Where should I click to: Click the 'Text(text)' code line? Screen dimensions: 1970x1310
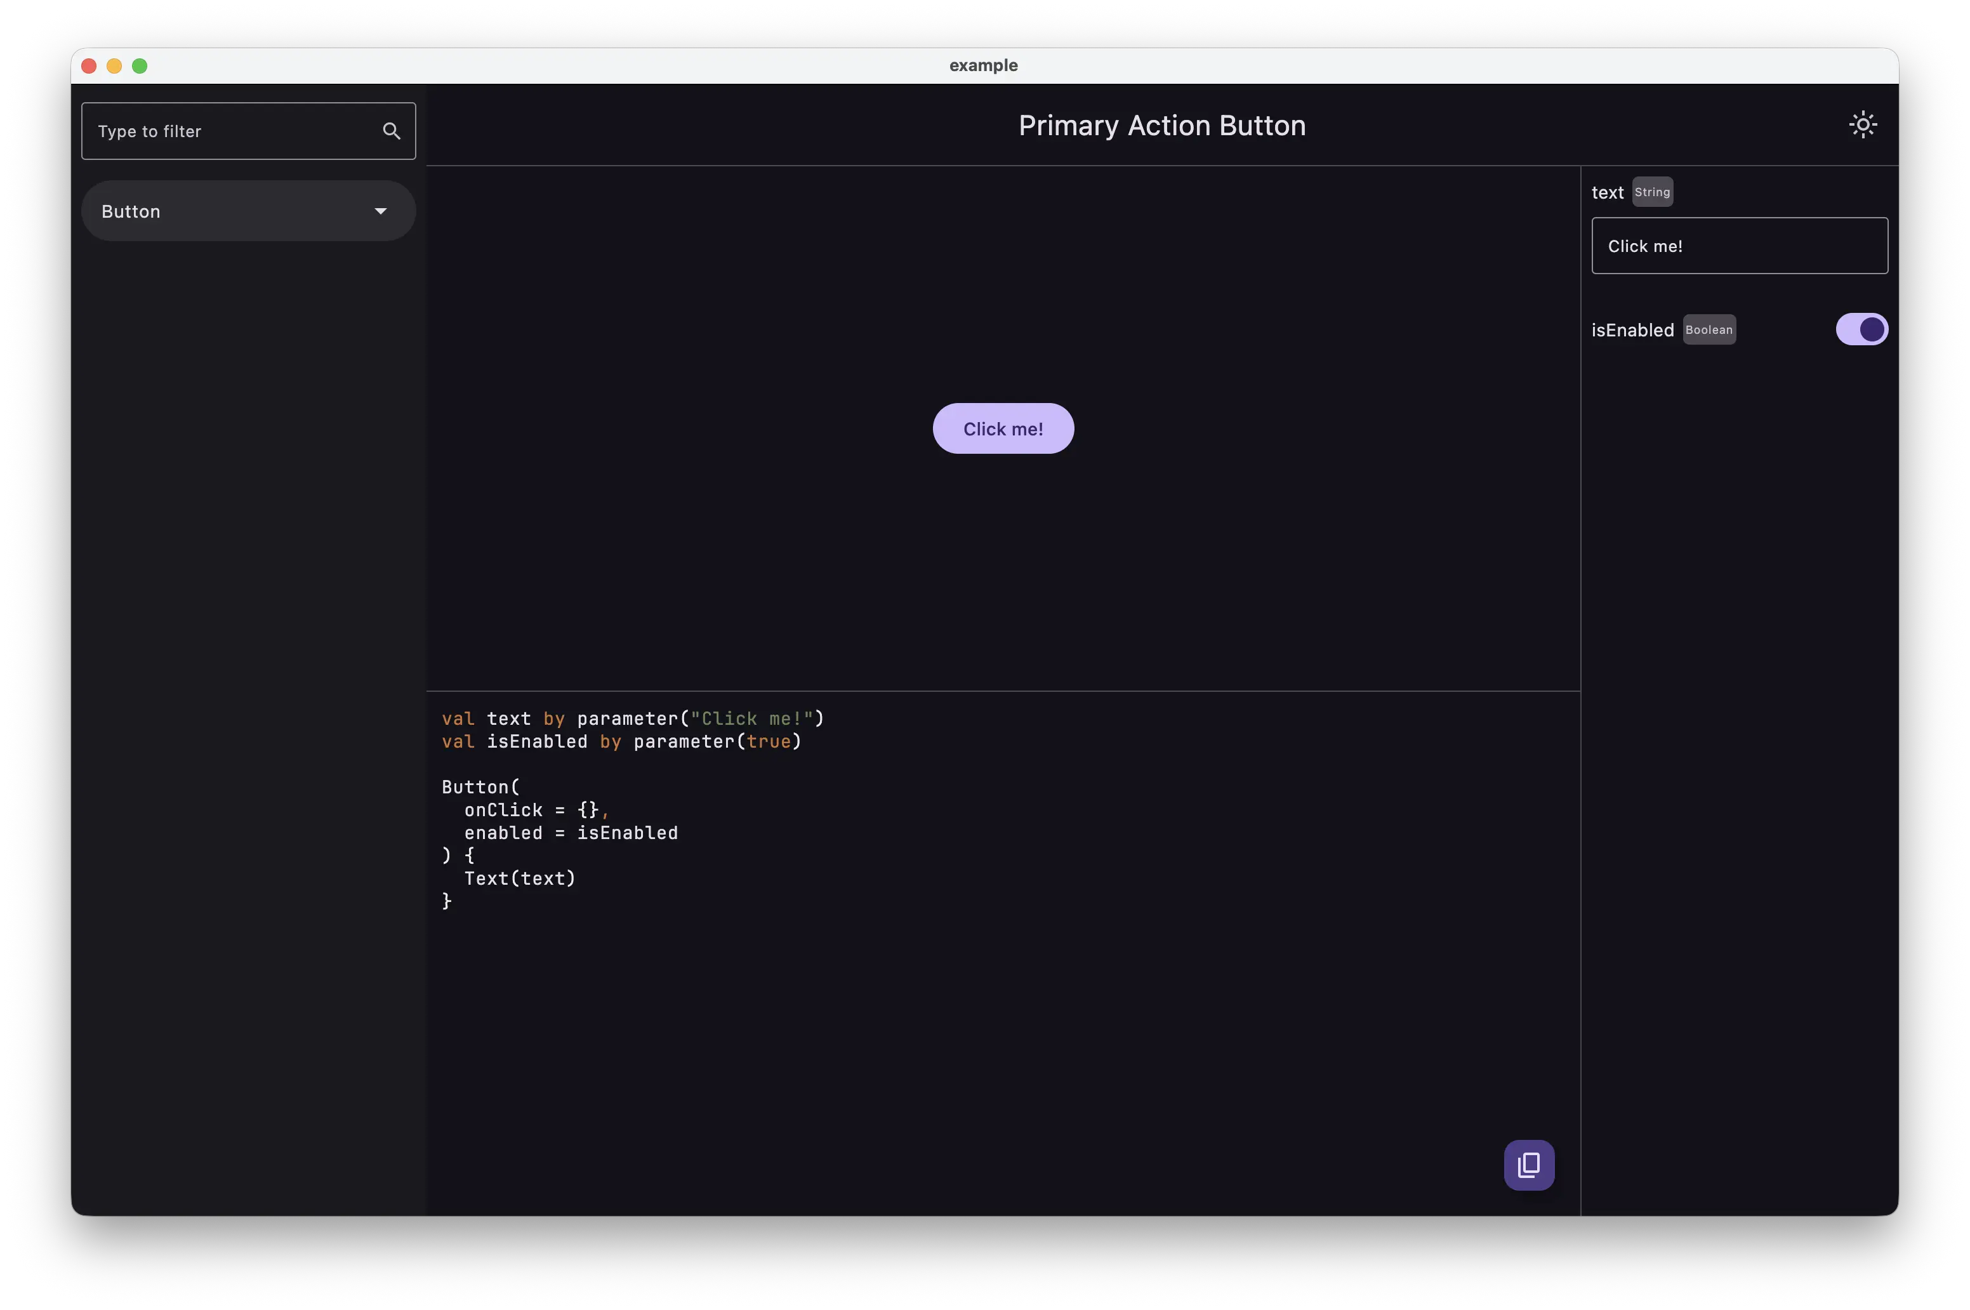tap(520, 878)
